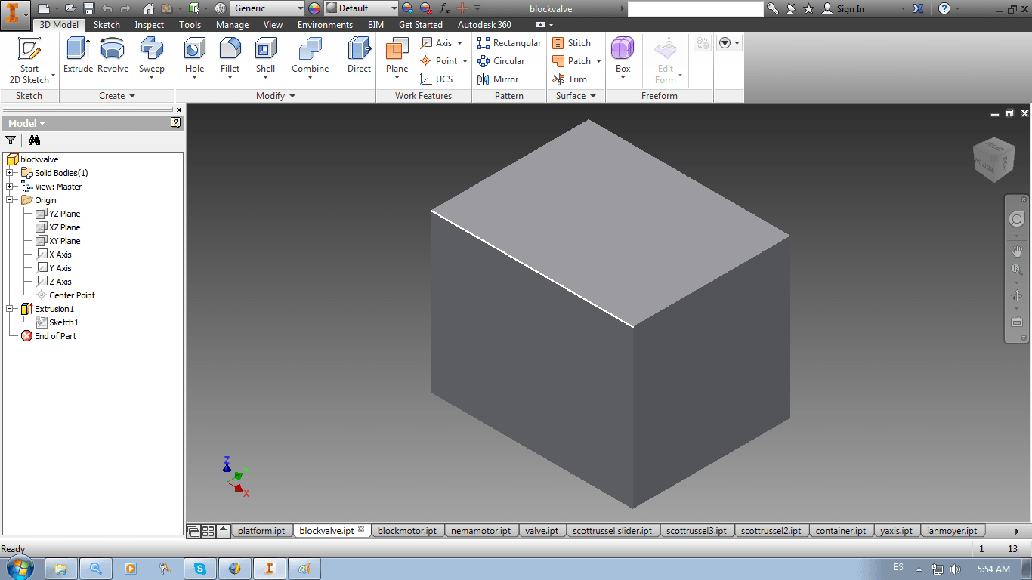Return to Home view
The width and height of the screenshot is (1032, 580).
pos(148,8)
